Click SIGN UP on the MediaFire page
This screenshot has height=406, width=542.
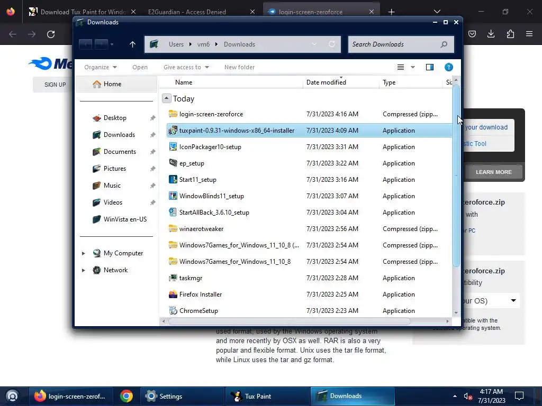55,84
